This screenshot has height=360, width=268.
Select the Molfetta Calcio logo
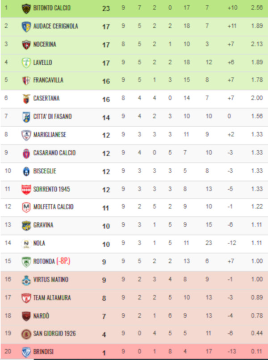pos(26,207)
